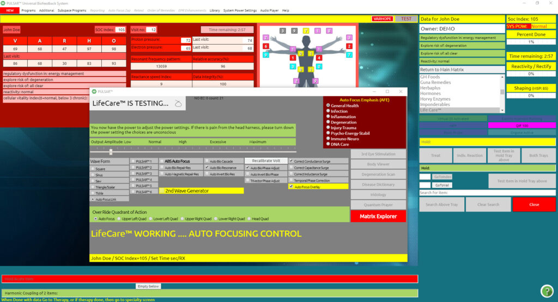The height and width of the screenshot is (302, 558).
Task: Enable the 2nd Wave Generator checkbox
Action: click(162, 191)
